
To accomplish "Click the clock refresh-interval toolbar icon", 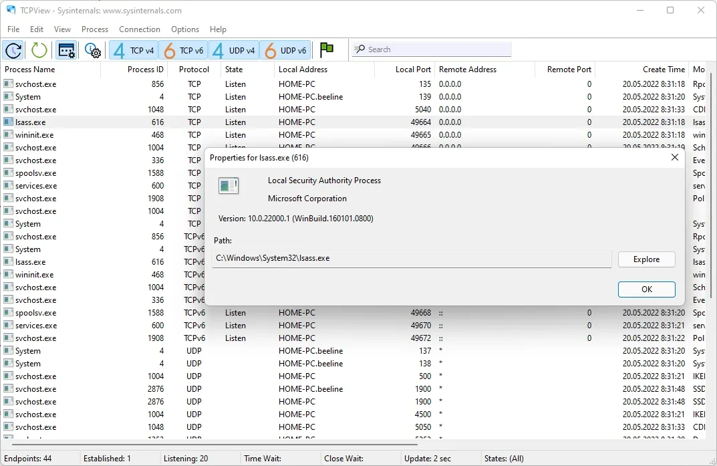I will (13, 50).
